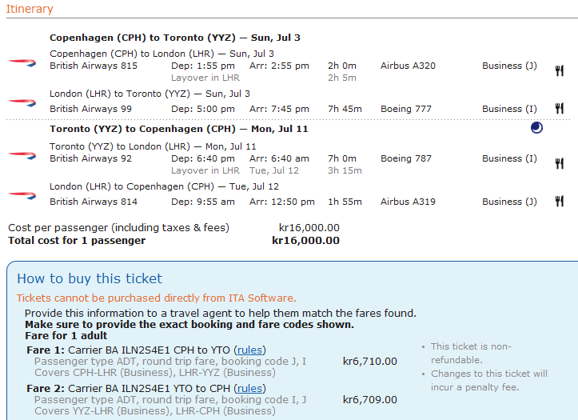578x420 pixels.
Task: Open the rules link for Fare 2
Action: pyautogui.click(x=249, y=388)
